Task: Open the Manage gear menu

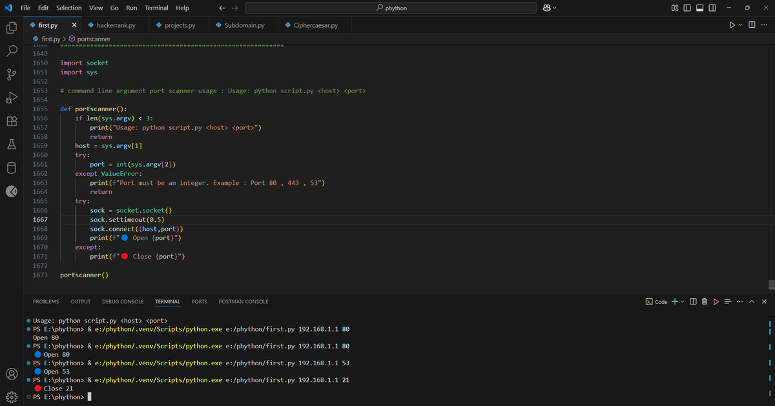Action: [11, 396]
